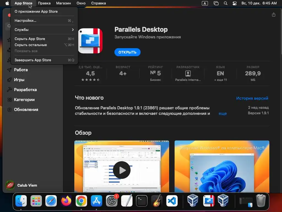This screenshot has height=212, width=282.
Task: Launch GarageBand from the Dock
Action: pos(157,201)
